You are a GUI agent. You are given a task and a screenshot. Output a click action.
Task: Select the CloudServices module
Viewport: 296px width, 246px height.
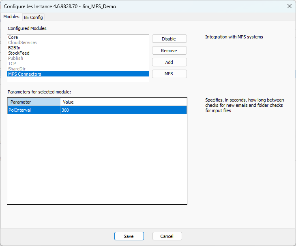tap(78, 42)
